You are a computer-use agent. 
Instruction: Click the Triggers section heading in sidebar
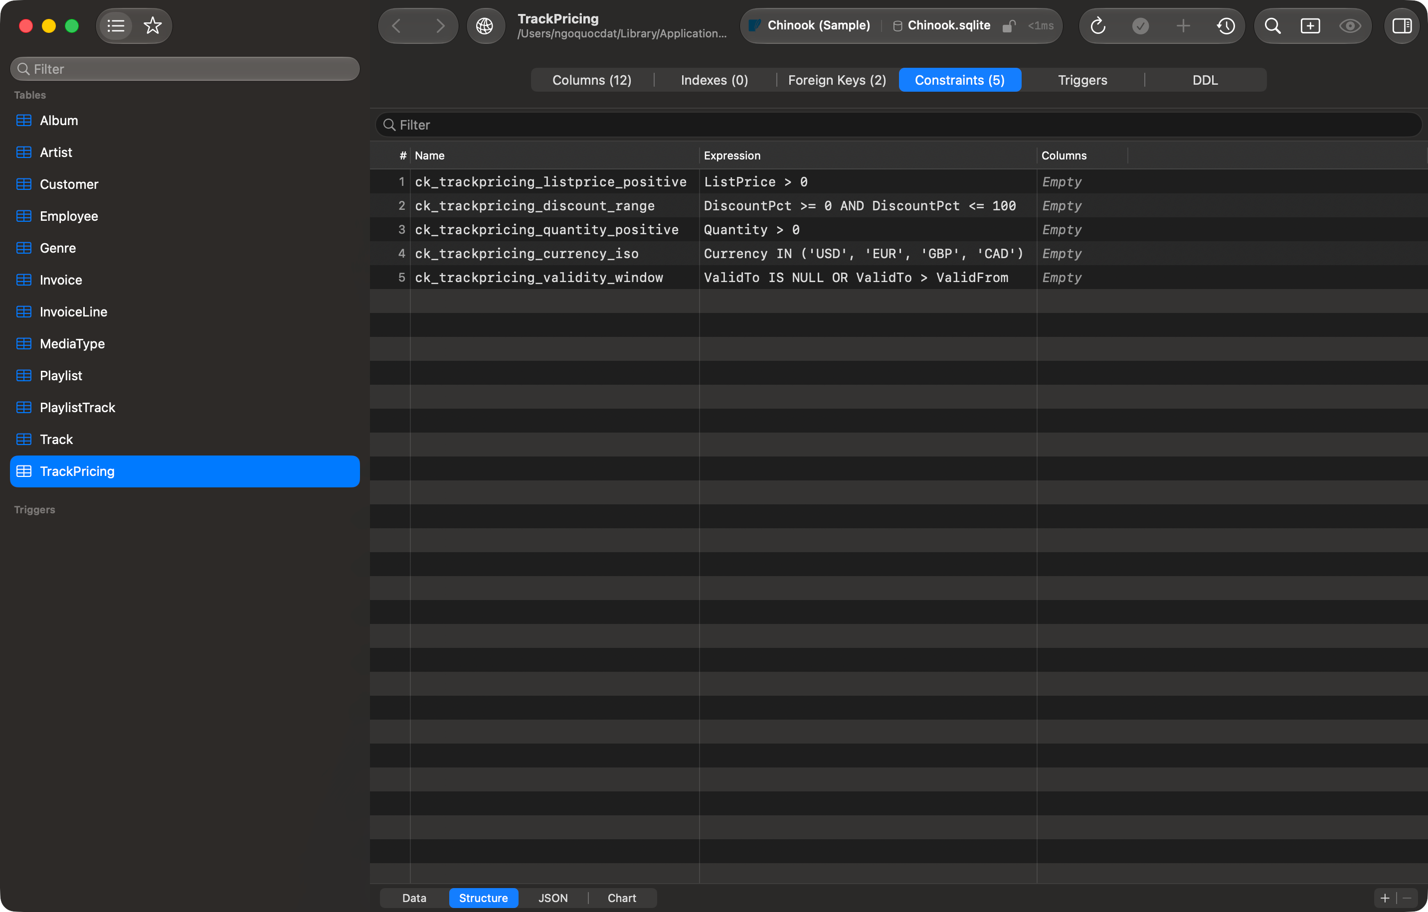(x=34, y=510)
